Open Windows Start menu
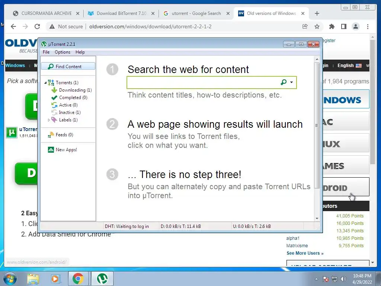Image resolution: width=381 pixels, height=286 pixels. tap(10, 279)
